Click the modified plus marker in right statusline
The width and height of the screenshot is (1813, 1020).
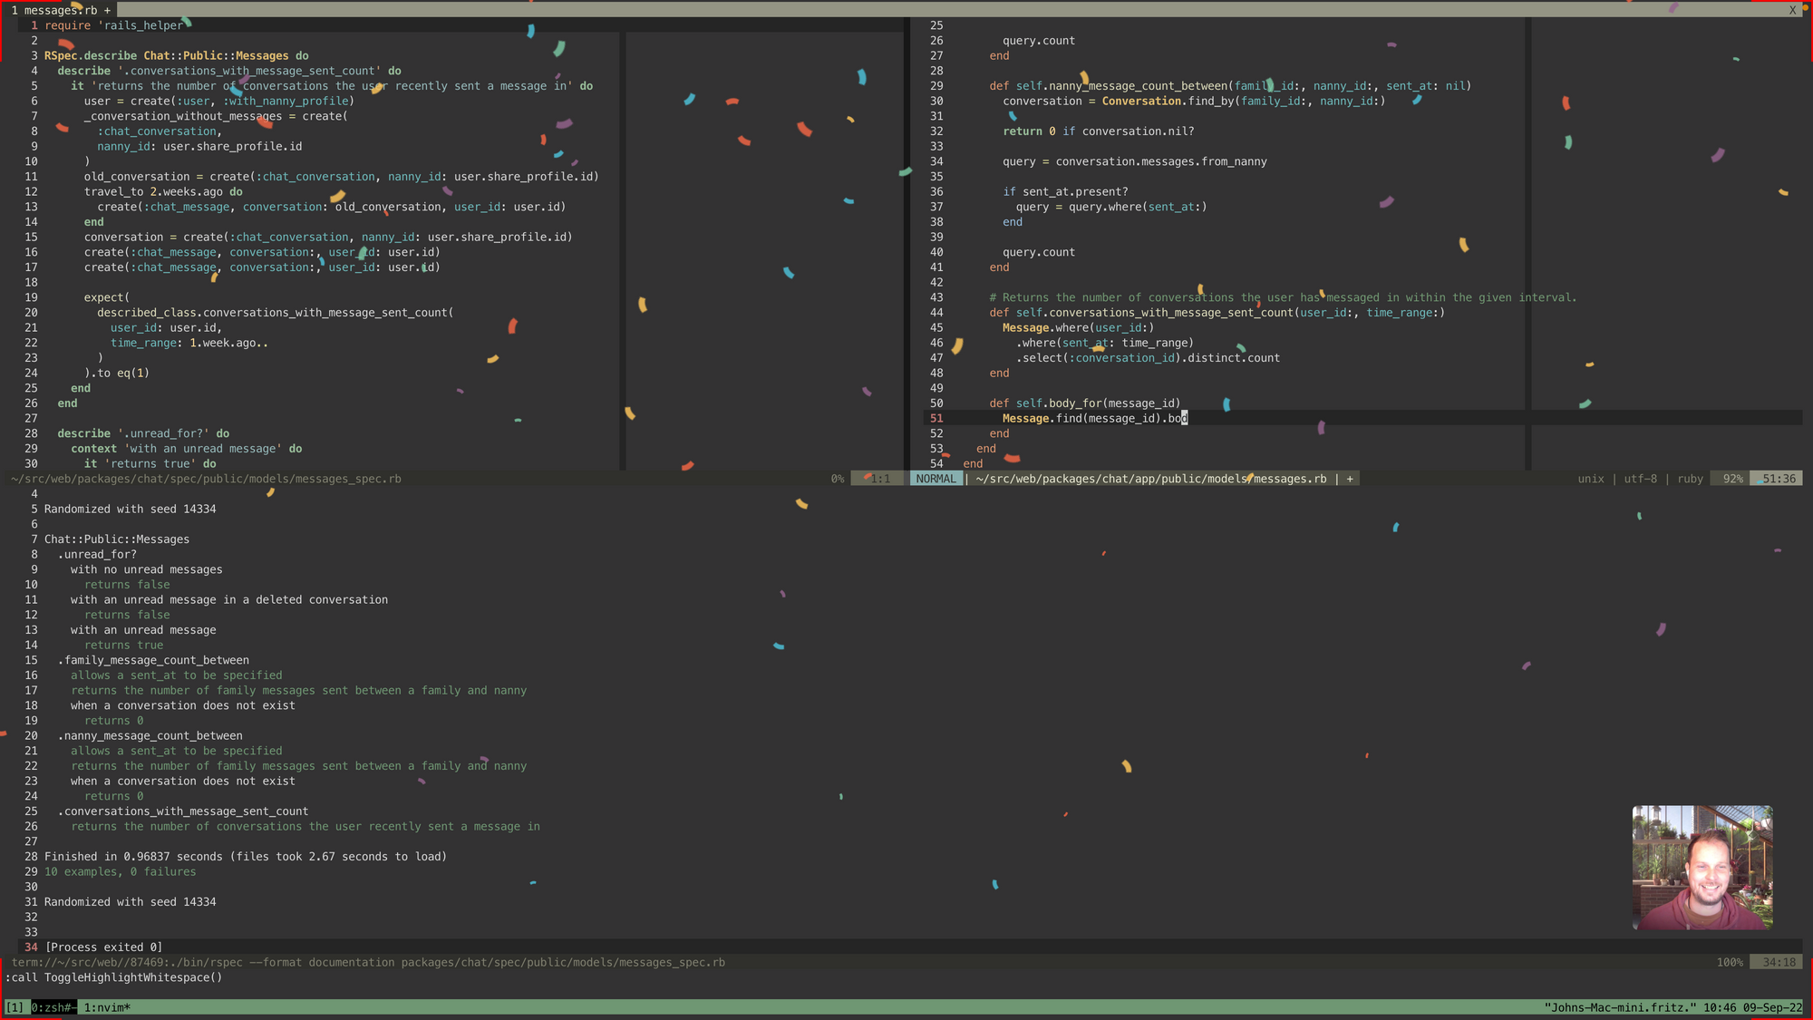coord(1350,479)
